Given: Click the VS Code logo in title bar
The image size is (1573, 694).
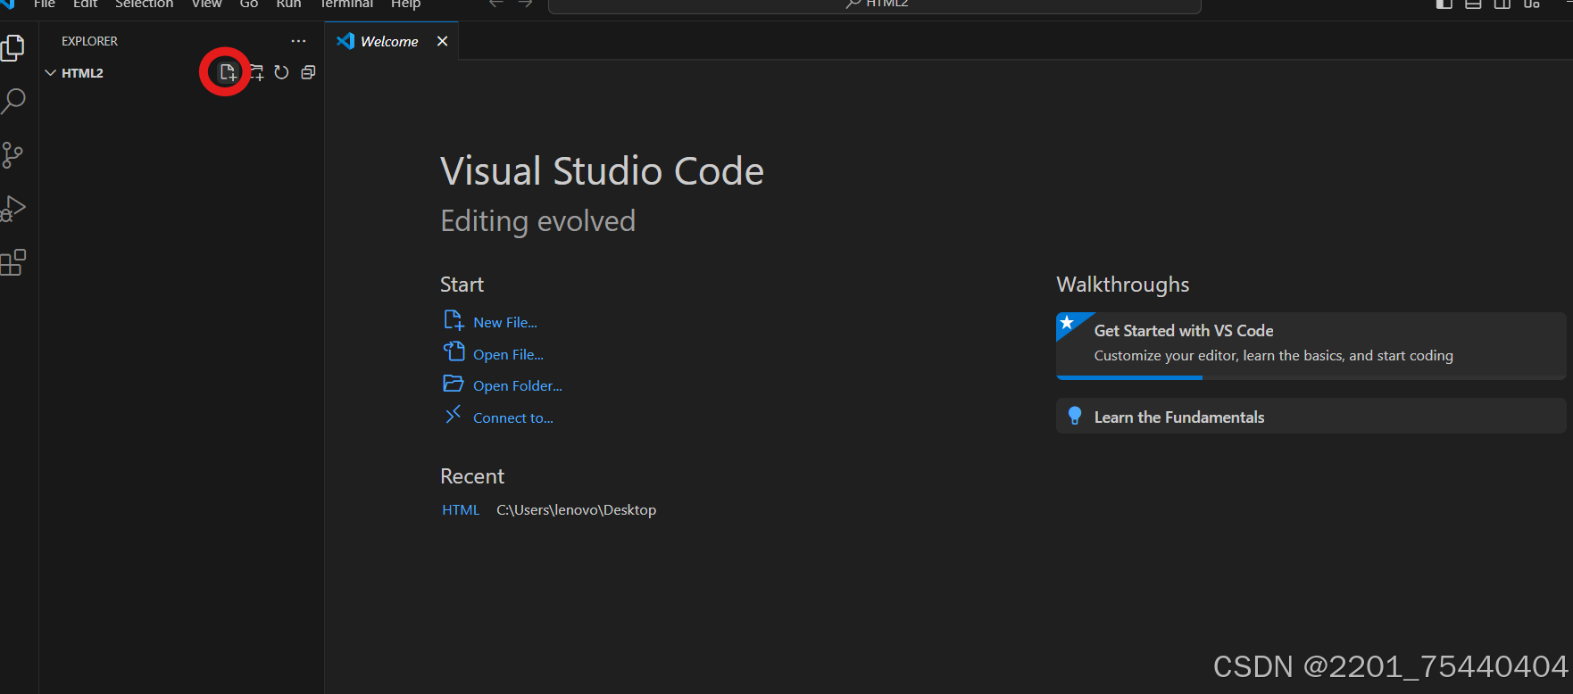Looking at the screenshot, I should tap(8, 4).
